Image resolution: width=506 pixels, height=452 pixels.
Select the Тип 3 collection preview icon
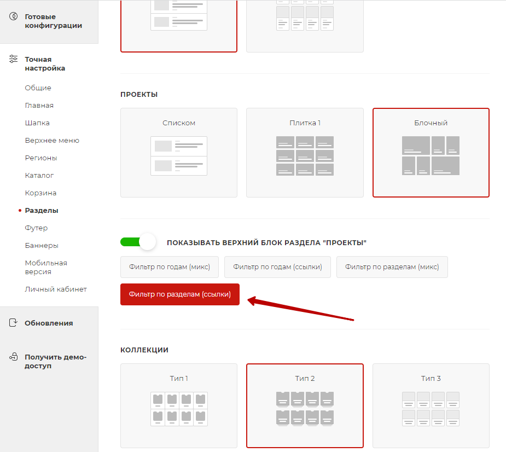tap(431, 409)
